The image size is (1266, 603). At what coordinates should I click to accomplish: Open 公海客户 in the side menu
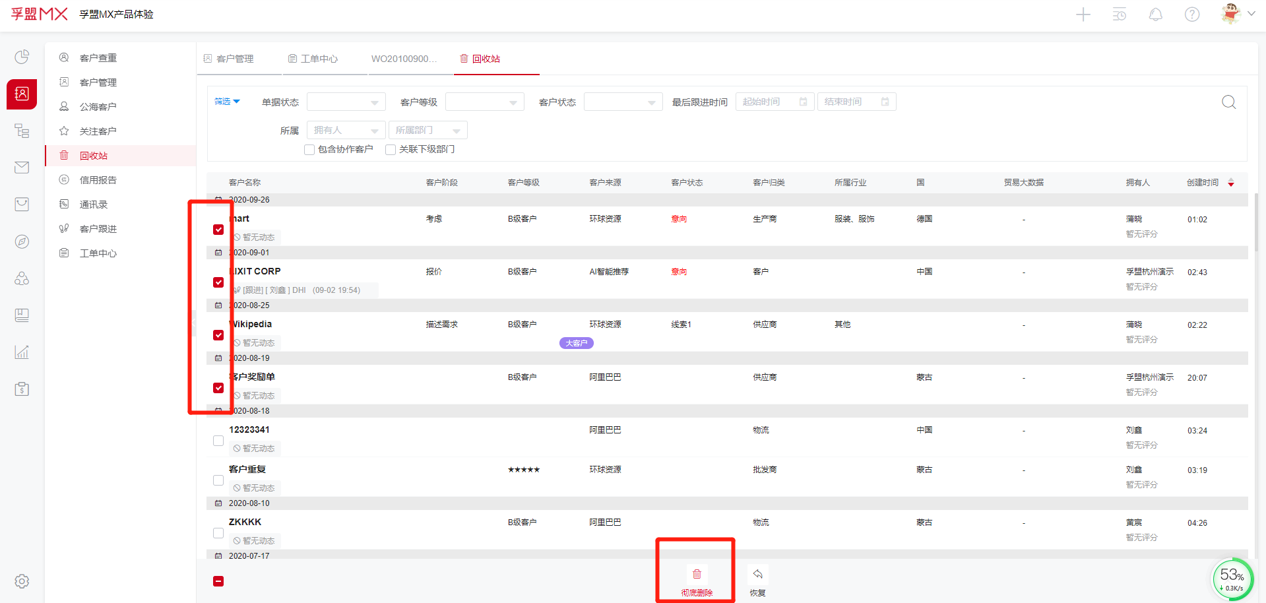[x=98, y=107]
